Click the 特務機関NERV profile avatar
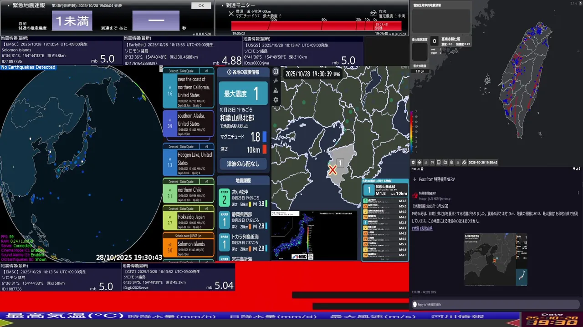Image resolution: width=583 pixels, height=327 pixels. pyautogui.click(x=415, y=195)
